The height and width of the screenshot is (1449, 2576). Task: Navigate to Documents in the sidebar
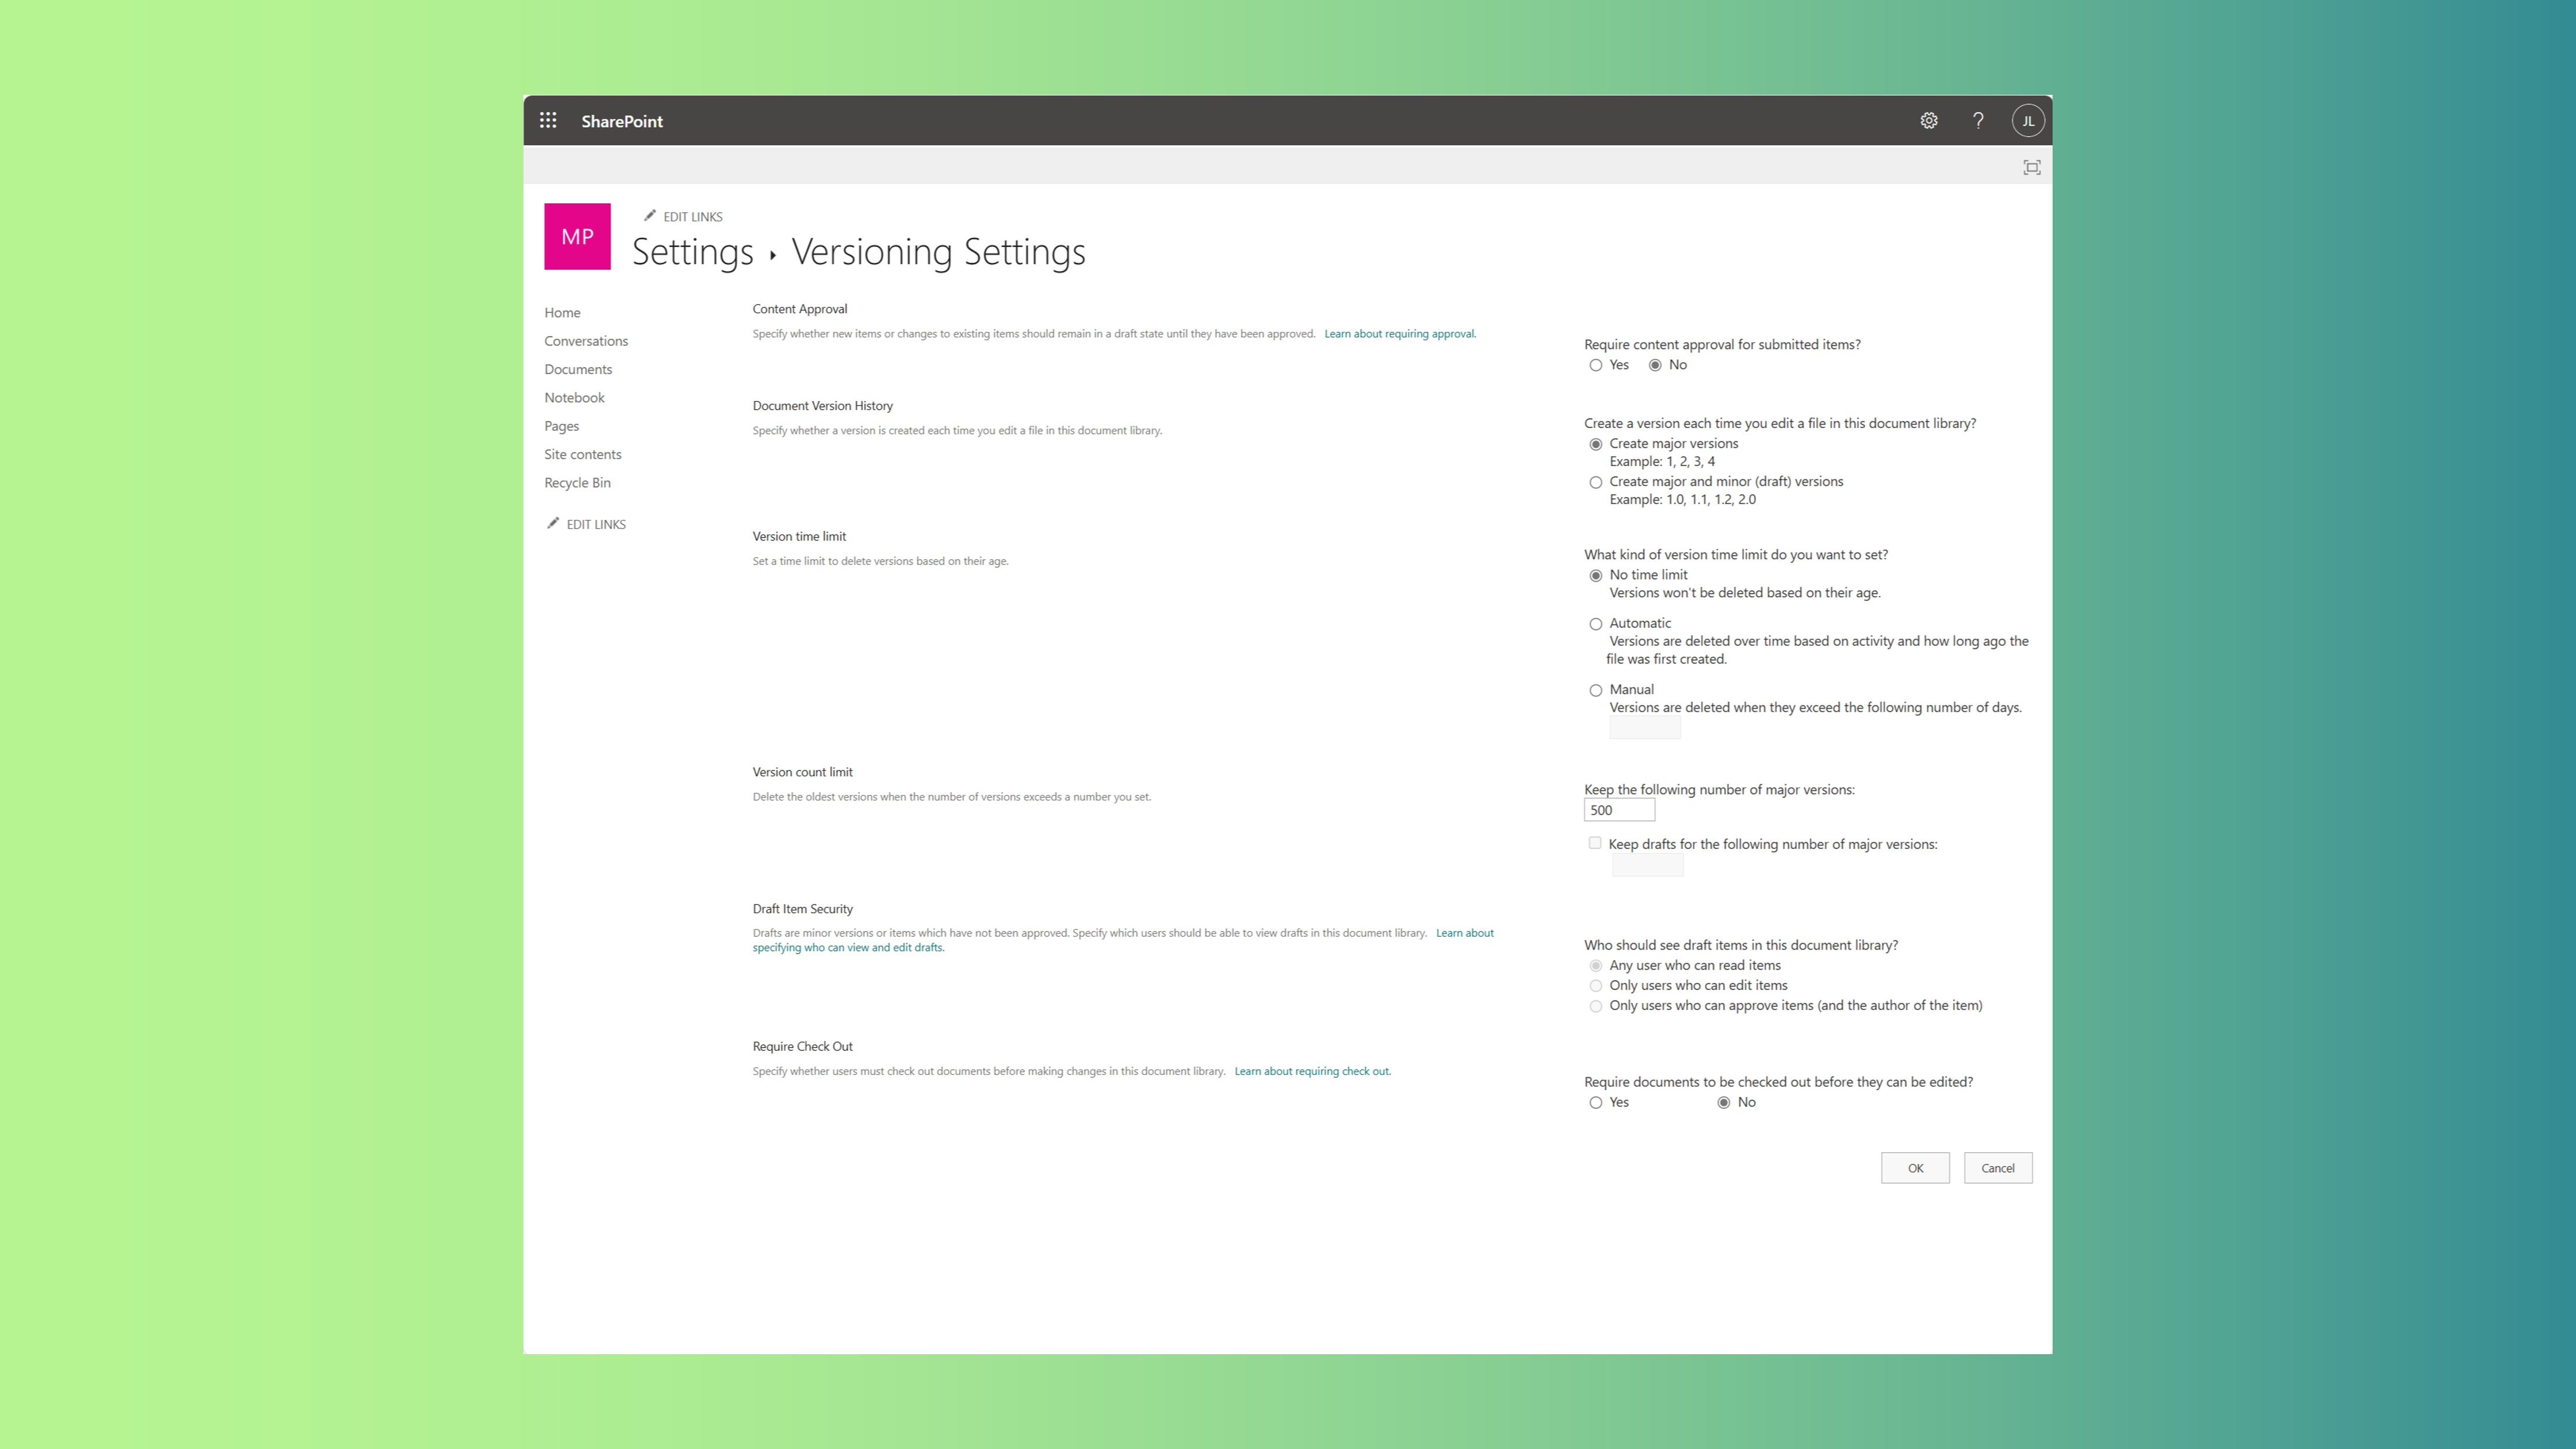point(578,369)
